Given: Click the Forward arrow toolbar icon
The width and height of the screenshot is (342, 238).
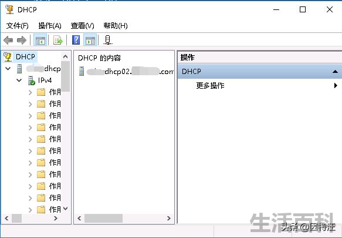Looking at the screenshot, I should pos(22,40).
